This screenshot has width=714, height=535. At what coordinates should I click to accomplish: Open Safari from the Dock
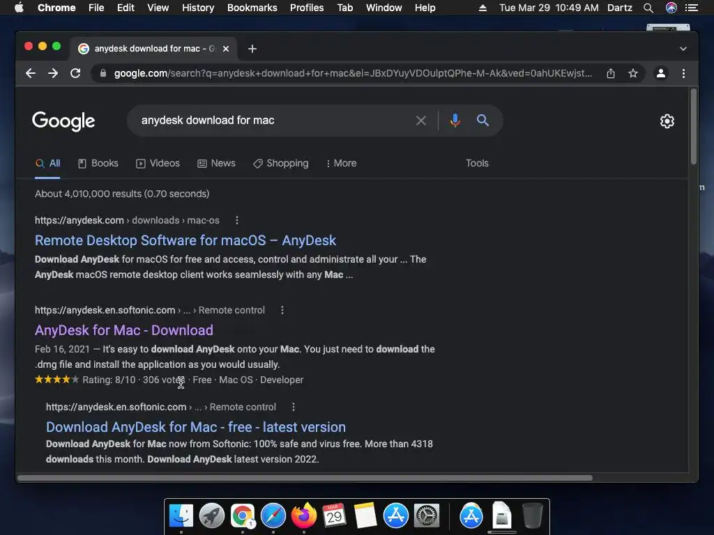pyautogui.click(x=273, y=516)
